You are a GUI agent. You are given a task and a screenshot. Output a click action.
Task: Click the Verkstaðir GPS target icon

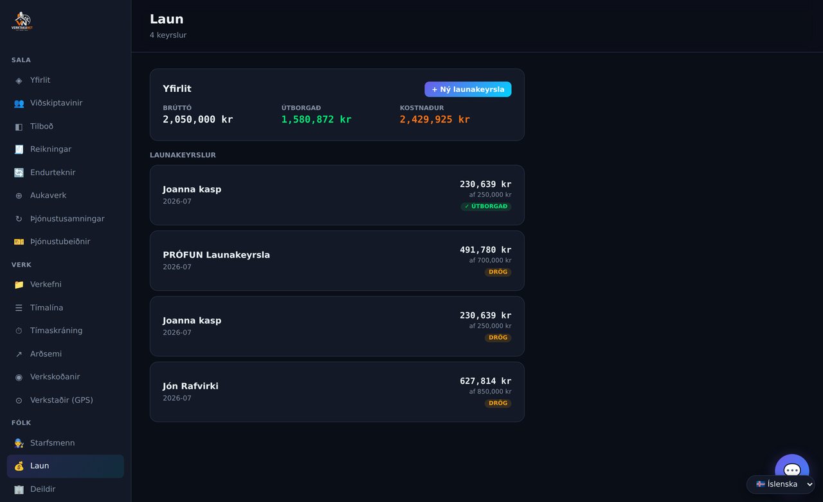(x=19, y=400)
